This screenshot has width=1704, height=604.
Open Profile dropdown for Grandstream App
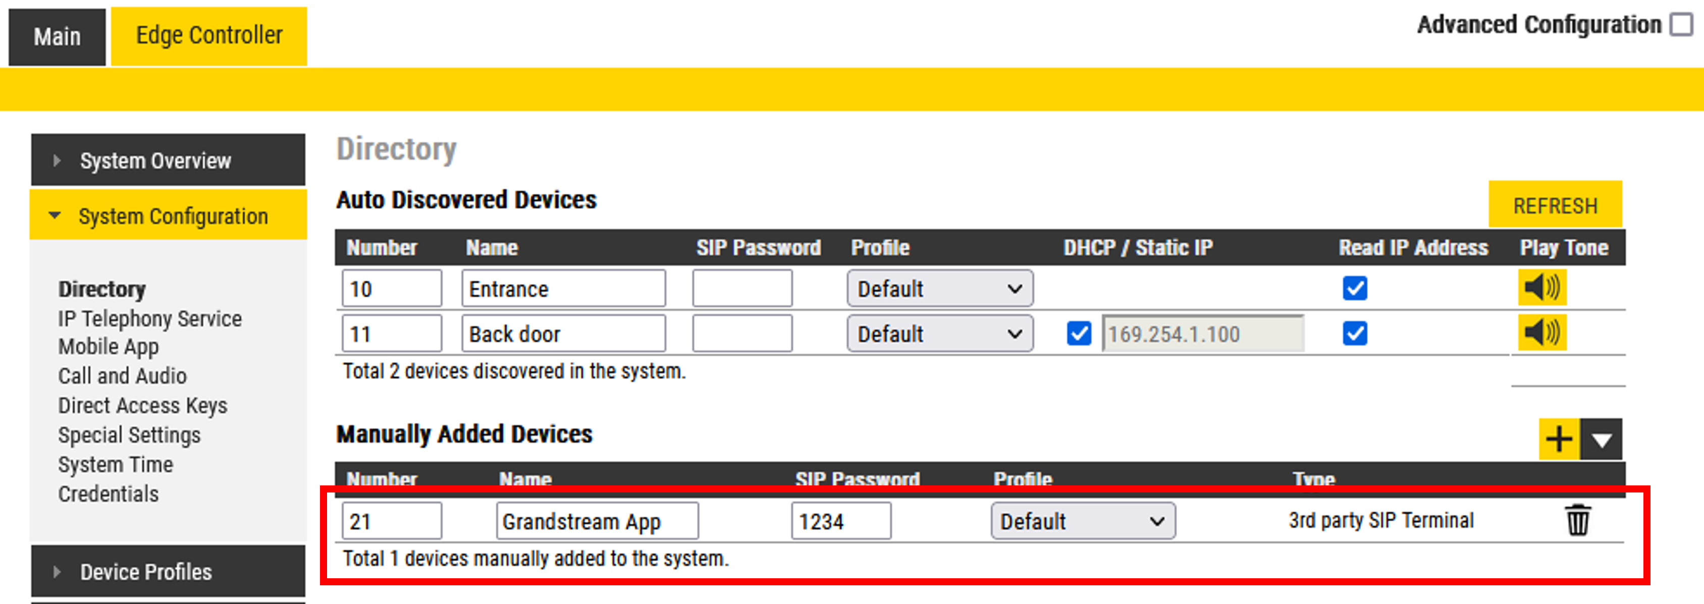[x=1082, y=521]
